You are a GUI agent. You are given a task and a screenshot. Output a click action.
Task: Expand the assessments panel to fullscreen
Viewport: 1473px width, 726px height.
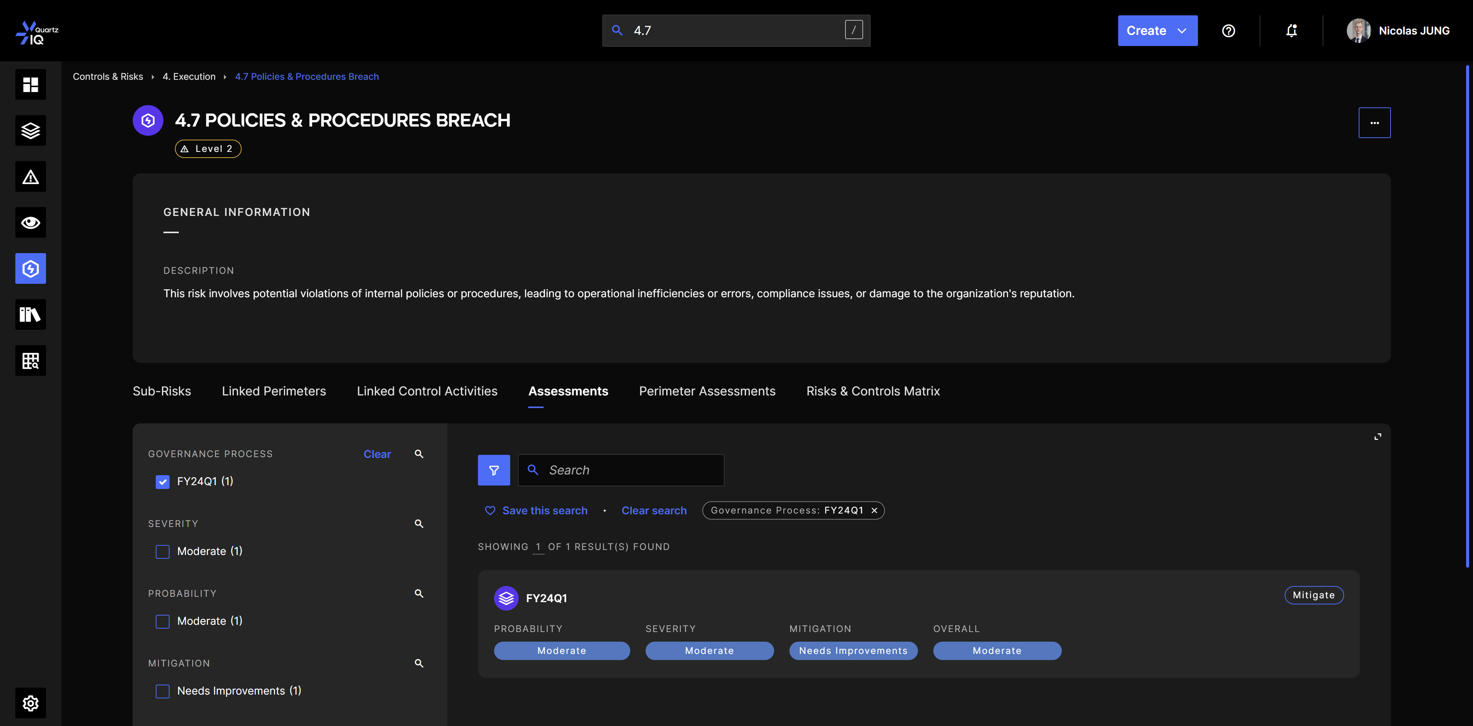(1377, 437)
